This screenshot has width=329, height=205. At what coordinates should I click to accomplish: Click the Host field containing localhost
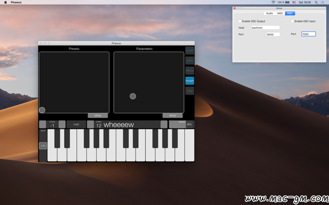(x=265, y=28)
